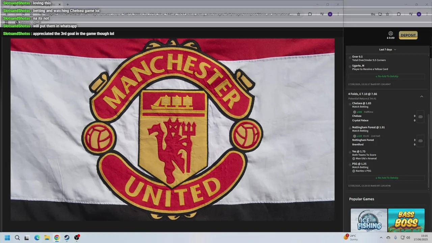Click microphone icon in system tray
Screen dimensions: 432x243
click(395, 238)
